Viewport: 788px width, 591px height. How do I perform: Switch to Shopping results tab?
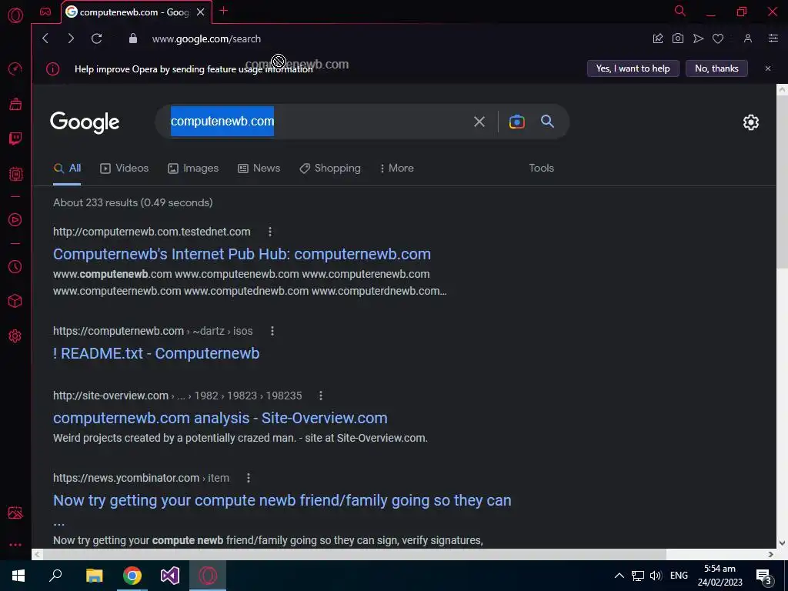330,169
